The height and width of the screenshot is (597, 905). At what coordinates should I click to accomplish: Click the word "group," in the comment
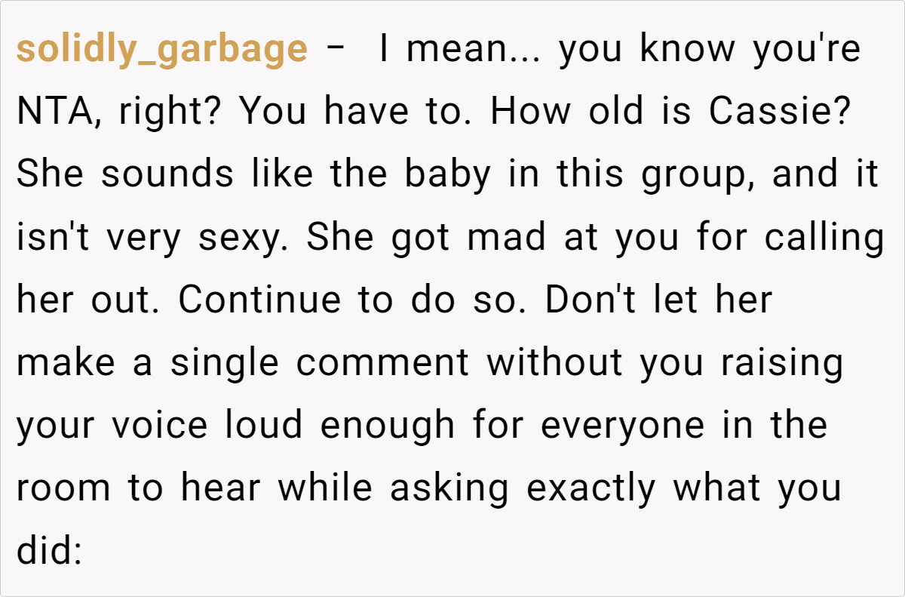tap(695, 176)
